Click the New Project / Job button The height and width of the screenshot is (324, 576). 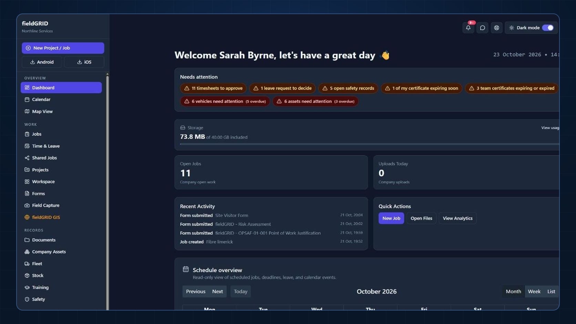63,48
